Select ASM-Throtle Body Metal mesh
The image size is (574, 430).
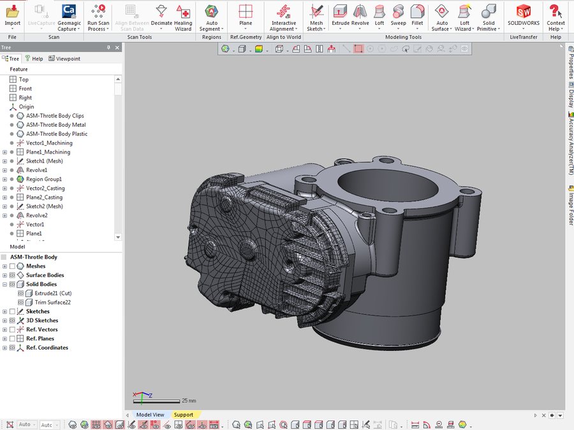[56, 125]
